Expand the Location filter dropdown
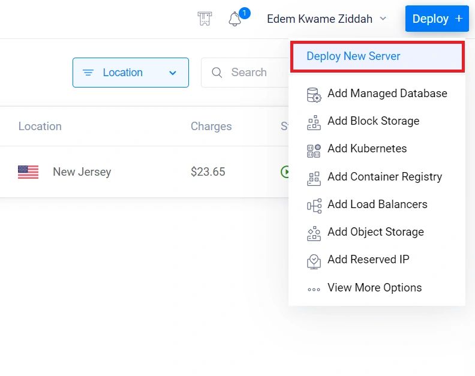Screen dimensions: 475x376 point(131,73)
